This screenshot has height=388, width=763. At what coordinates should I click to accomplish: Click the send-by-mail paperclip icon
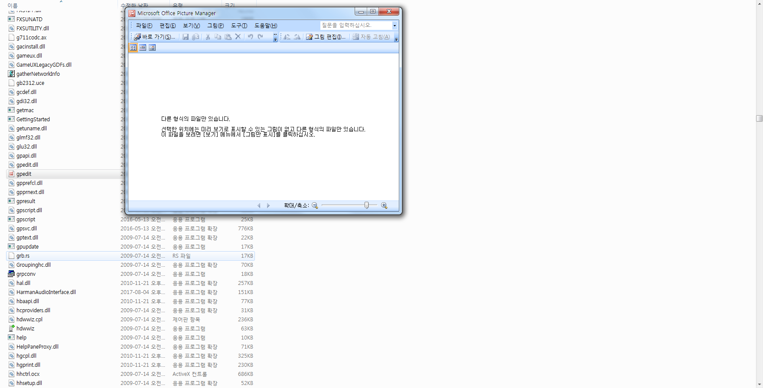[196, 37]
